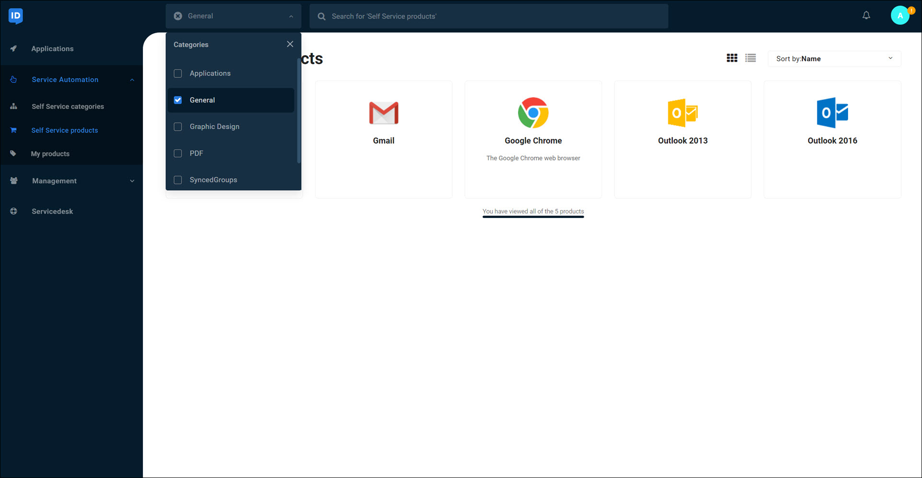Screen dimensions: 922x478
Task: Collapse the Service Automation section
Action: [132, 80]
